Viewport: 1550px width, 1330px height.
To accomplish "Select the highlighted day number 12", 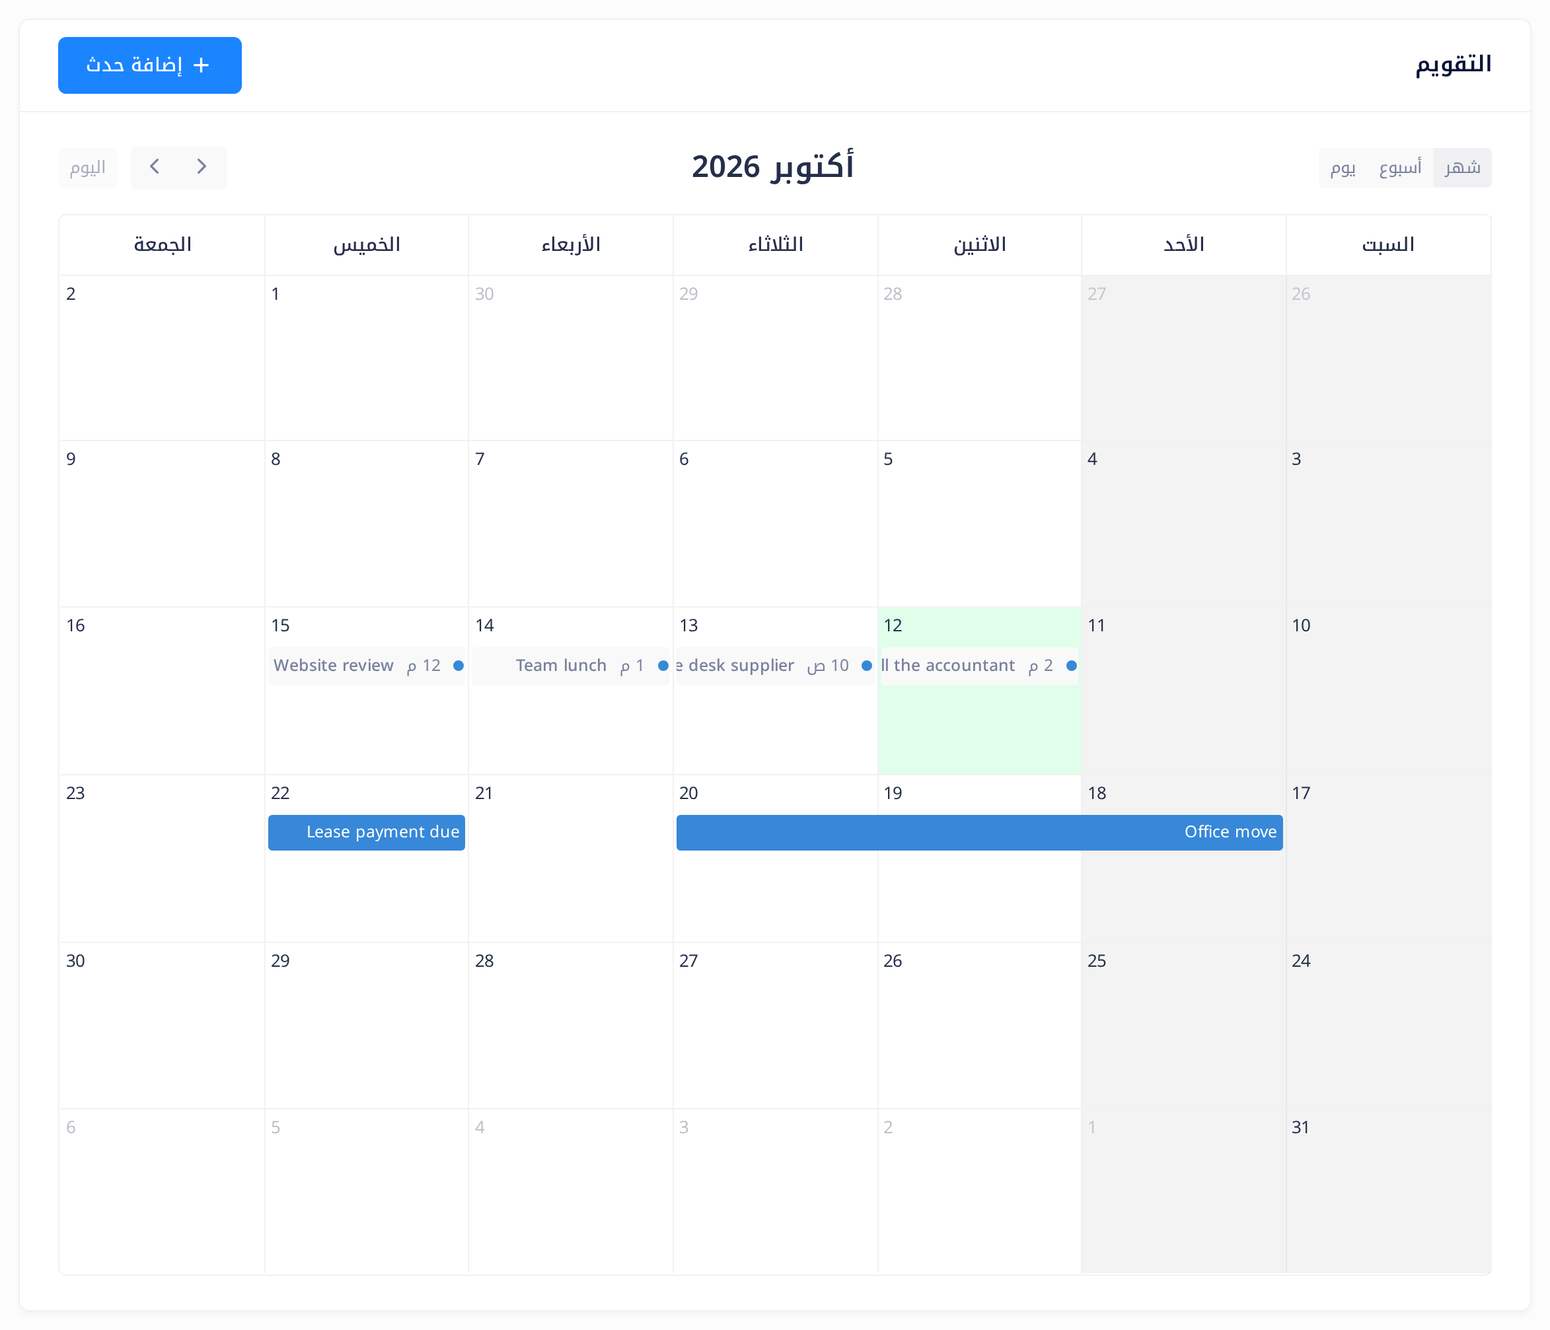I will click(893, 625).
